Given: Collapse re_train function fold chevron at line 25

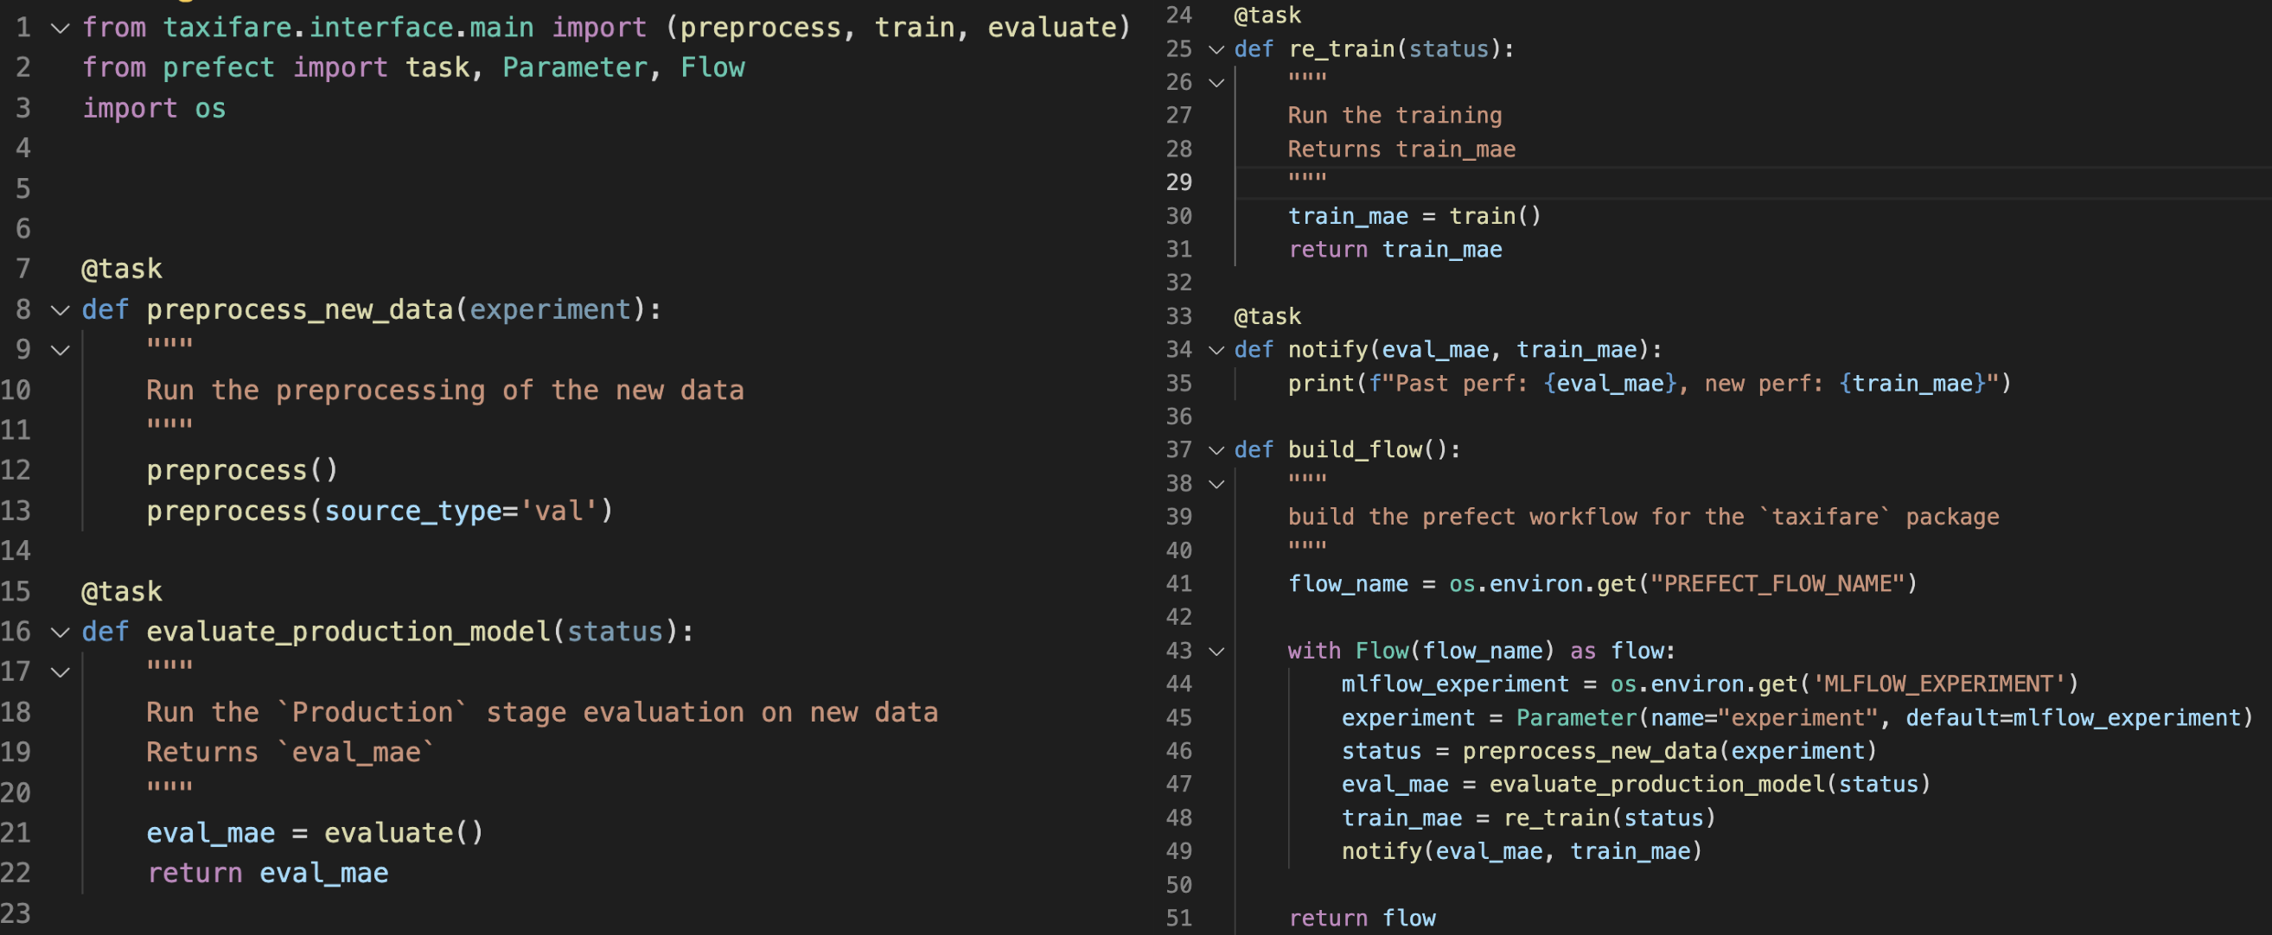Looking at the screenshot, I should (1216, 49).
